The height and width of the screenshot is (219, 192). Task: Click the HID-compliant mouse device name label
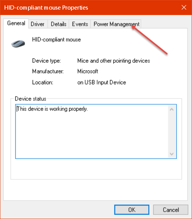[56, 40]
